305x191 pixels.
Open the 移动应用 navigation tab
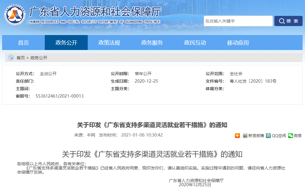[238, 43]
